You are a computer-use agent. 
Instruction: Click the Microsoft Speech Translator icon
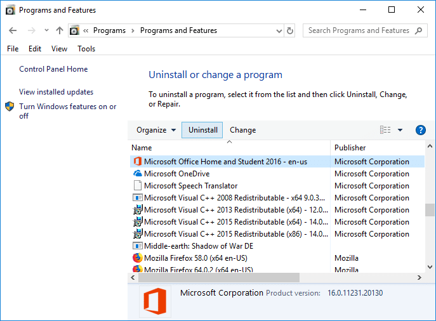click(137, 186)
